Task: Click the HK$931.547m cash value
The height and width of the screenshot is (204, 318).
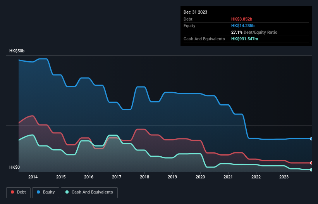Action: tap(244, 39)
